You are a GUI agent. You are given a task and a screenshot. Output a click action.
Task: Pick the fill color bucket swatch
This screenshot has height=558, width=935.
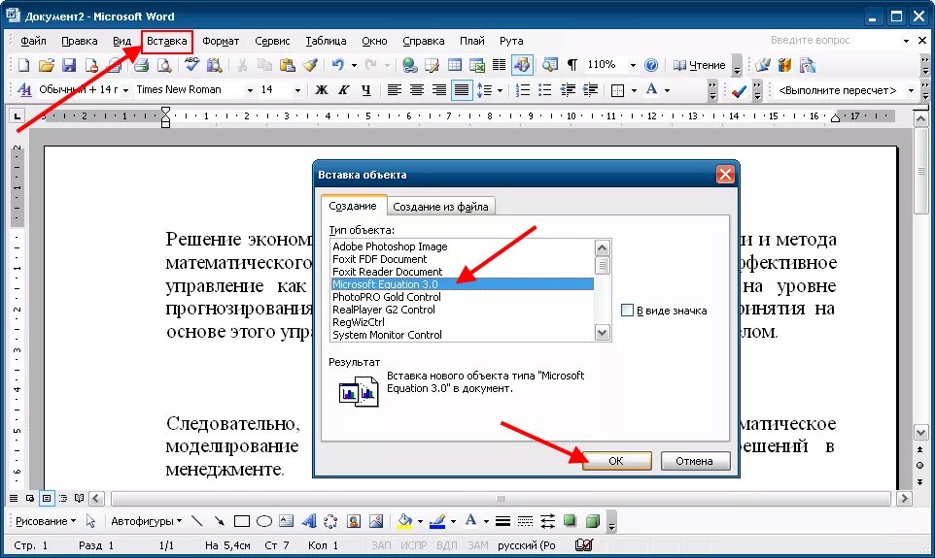[405, 521]
